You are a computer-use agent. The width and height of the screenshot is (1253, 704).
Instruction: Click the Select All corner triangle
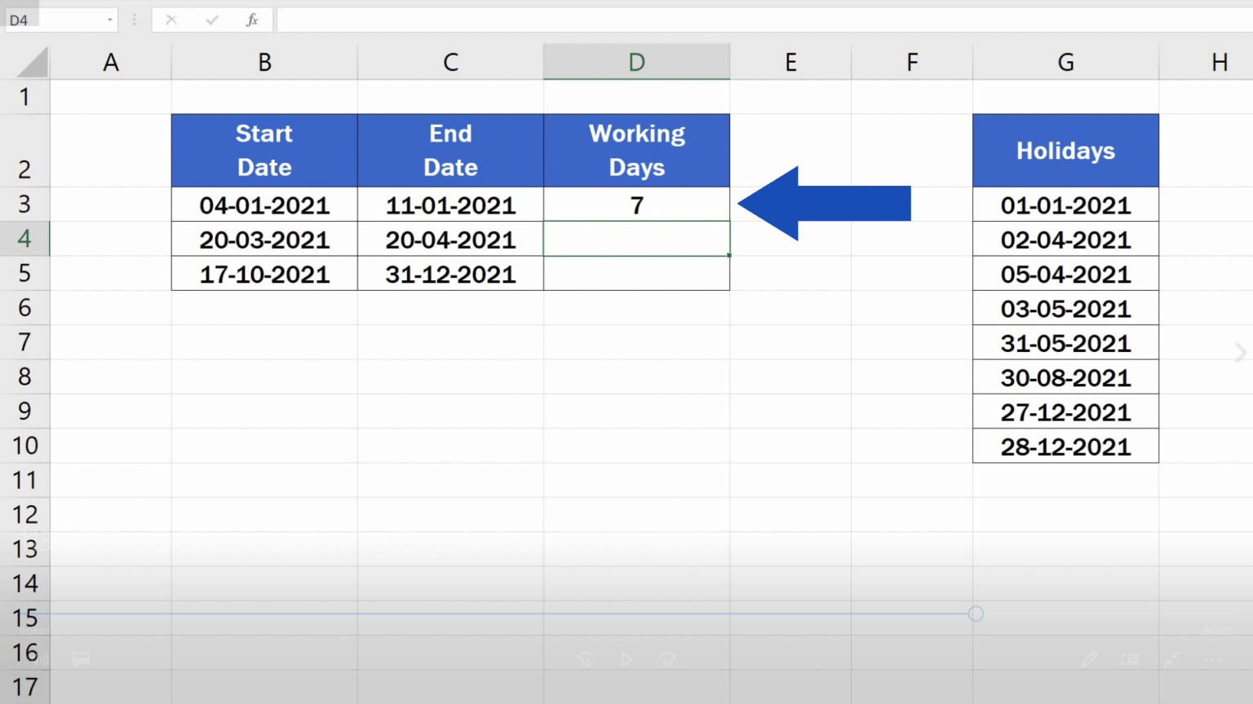coord(33,63)
